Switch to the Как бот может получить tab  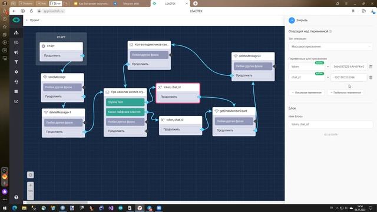[x=91, y=4]
